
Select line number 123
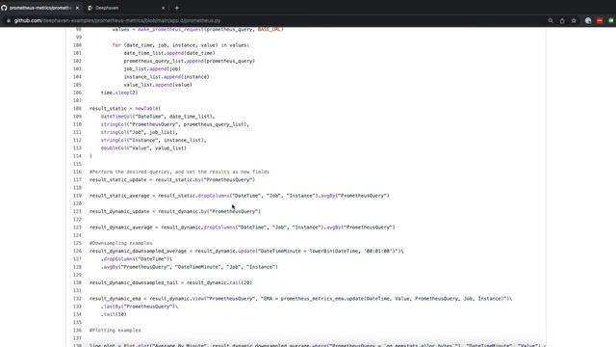tap(77, 227)
